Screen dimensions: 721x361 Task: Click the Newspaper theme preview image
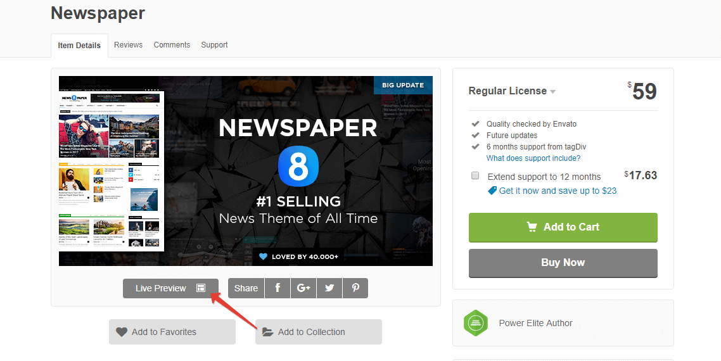click(246, 171)
